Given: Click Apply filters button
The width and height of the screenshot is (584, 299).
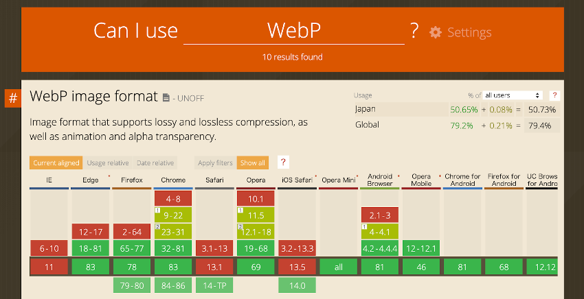Looking at the screenshot, I should point(215,163).
